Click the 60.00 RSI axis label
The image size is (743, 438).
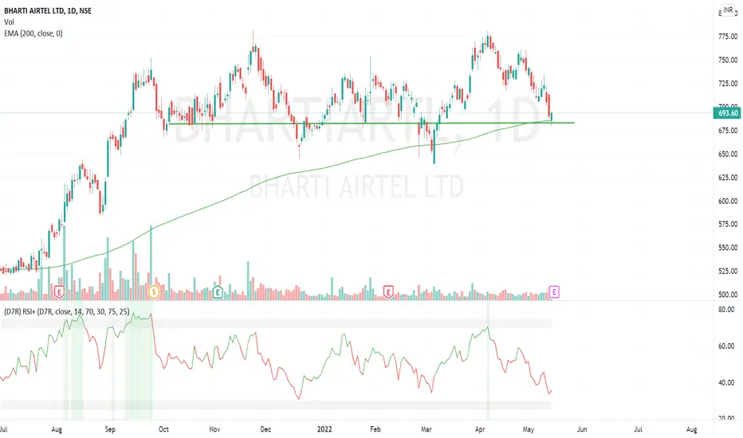click(726, 346)
